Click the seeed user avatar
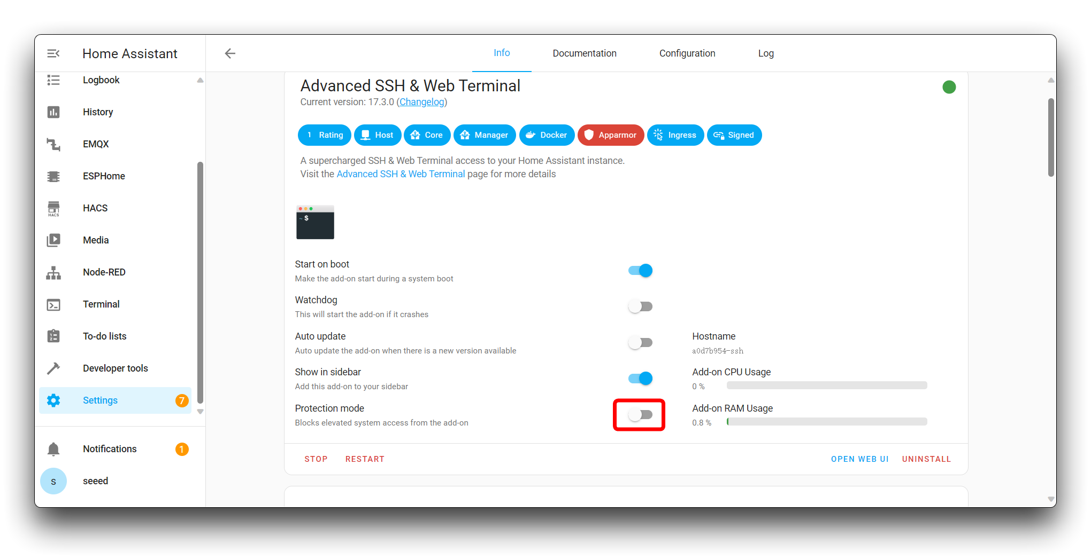The width and height of the screenshot is (1091, 559). [x=53, y=481]
